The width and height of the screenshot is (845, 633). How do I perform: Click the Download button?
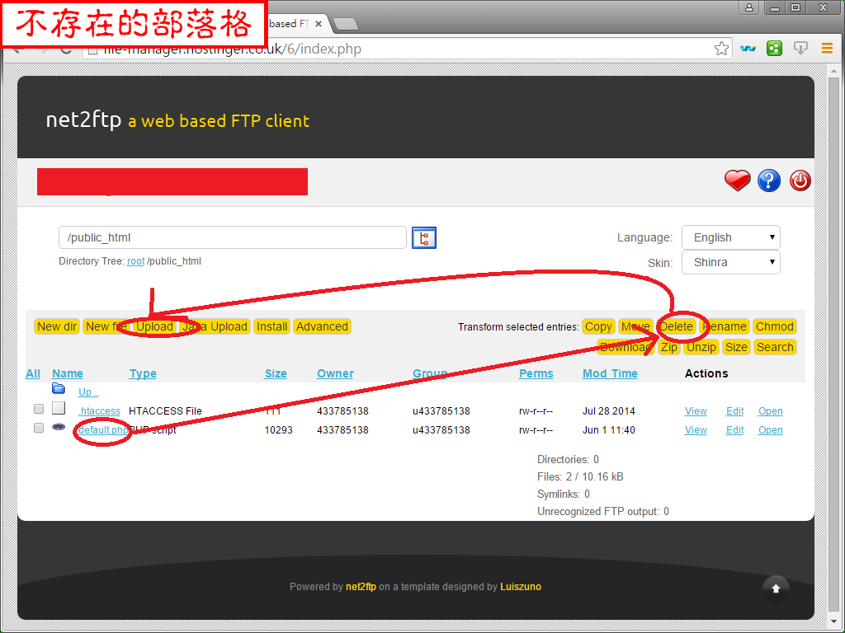point(625,347)
